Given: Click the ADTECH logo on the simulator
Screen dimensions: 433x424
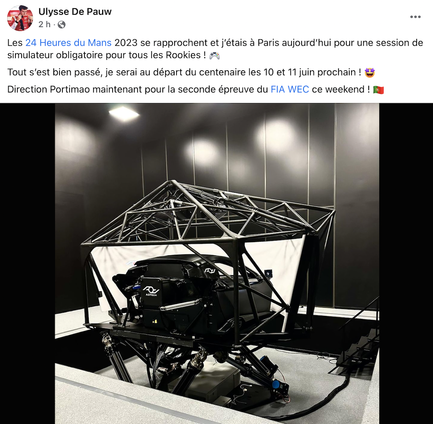Looking at the screenshot, I should [151, 290].
